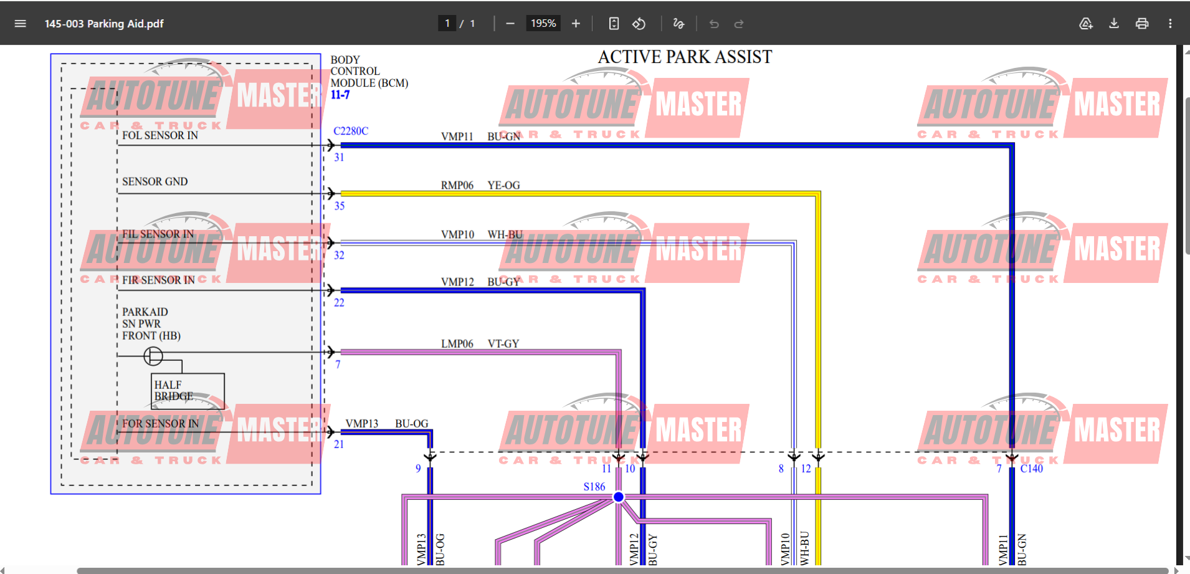Click the horizontal scrollbar at bottom
This screenshot has width=1190, height=574.
623,570
